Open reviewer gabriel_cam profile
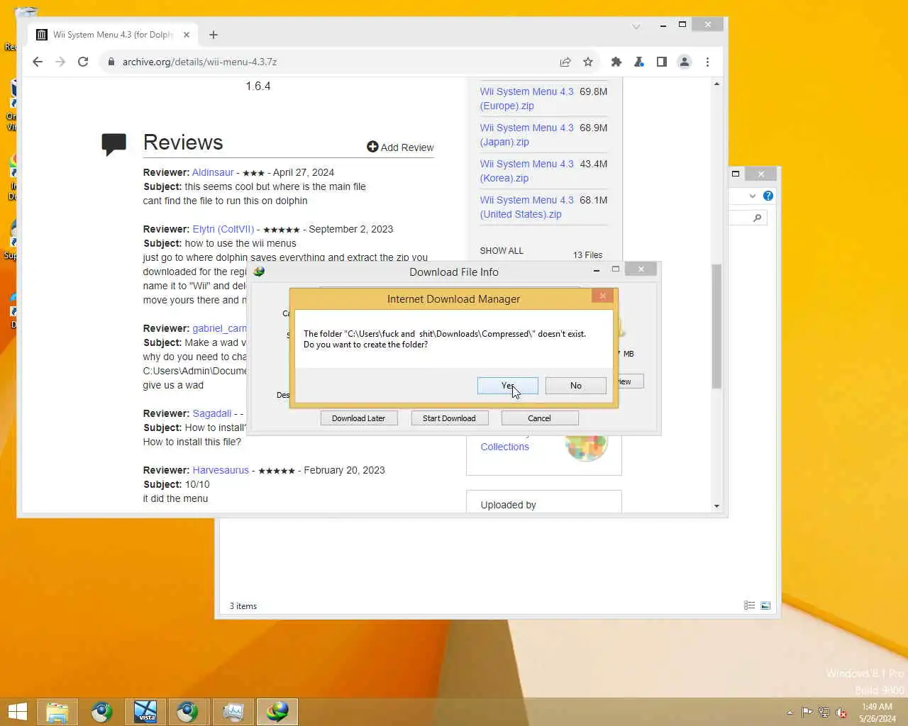Viewport: 908px width, 726px height. click(x=220, y=328)
